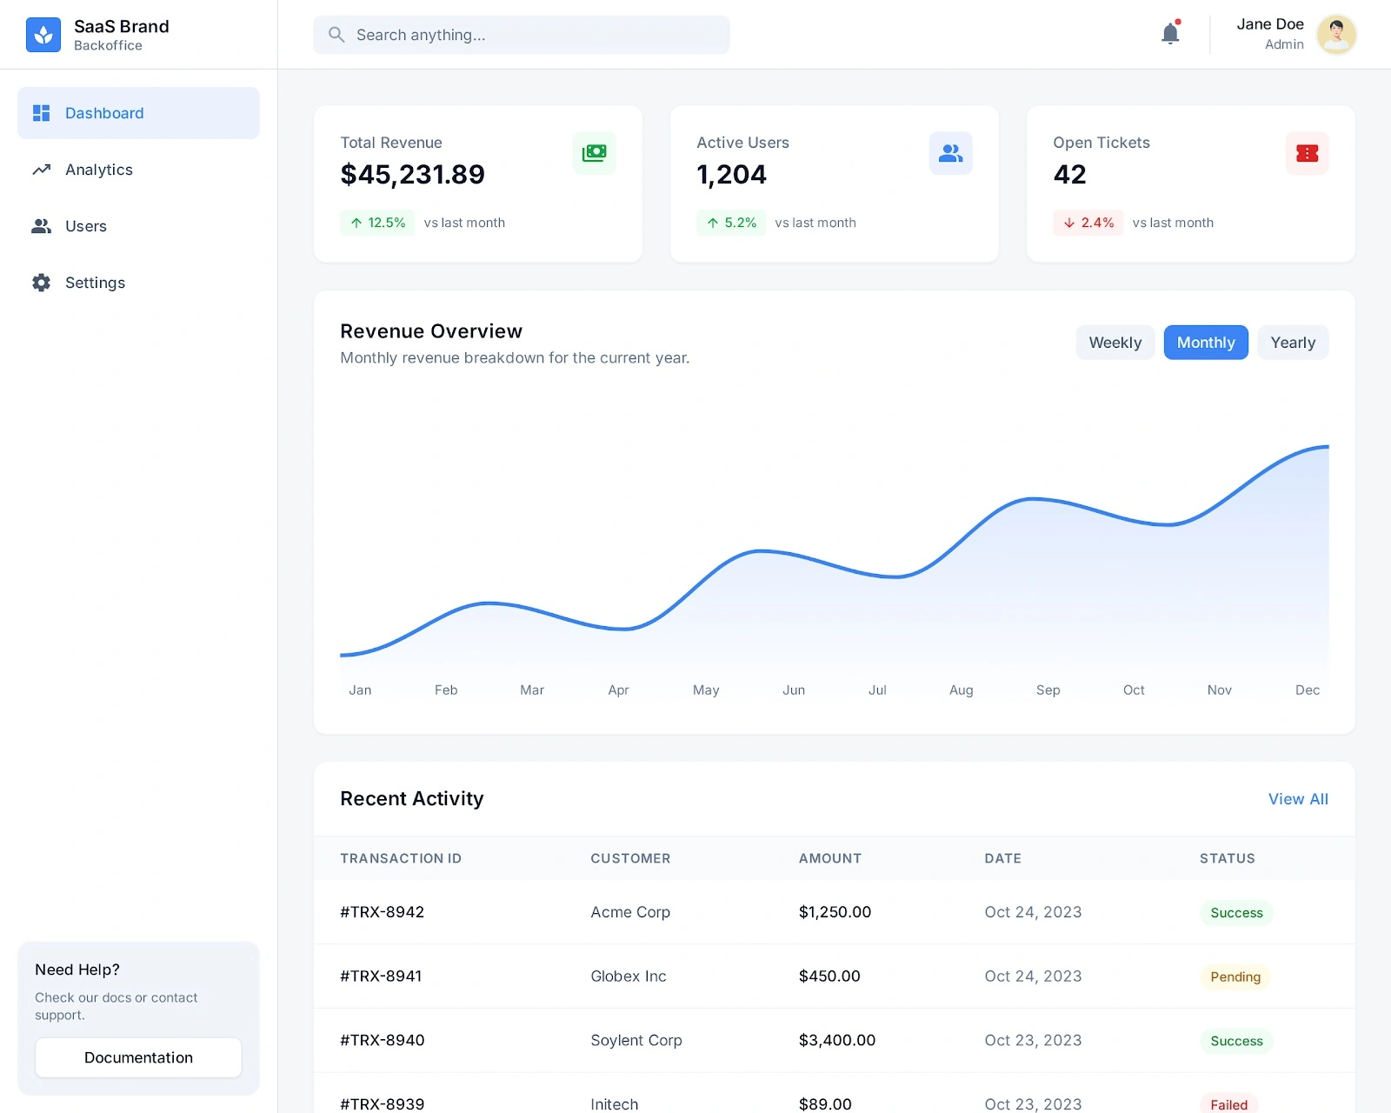Click the Active Users people icon
This screenshot has height=1113, width=1391.
coord(950,153)
